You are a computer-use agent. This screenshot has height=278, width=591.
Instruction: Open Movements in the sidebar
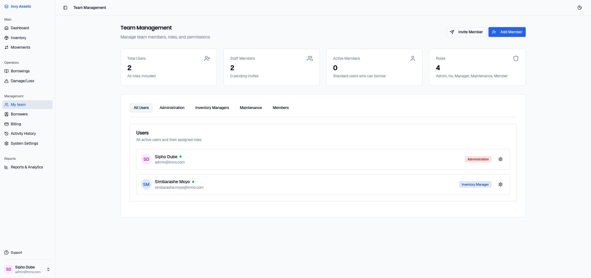point(27,47)
